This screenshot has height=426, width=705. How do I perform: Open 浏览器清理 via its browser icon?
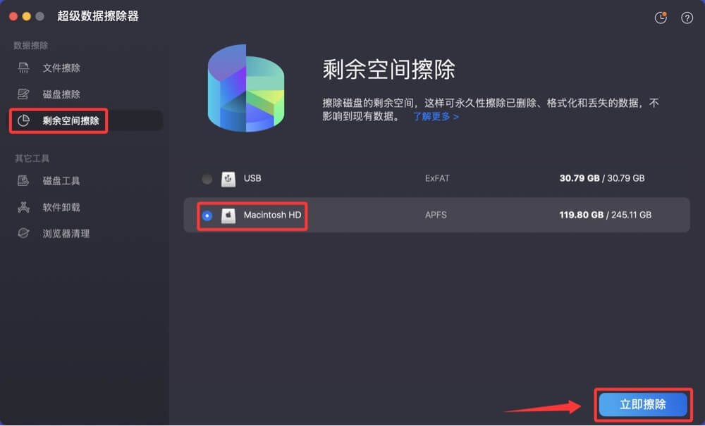(23, 233)
